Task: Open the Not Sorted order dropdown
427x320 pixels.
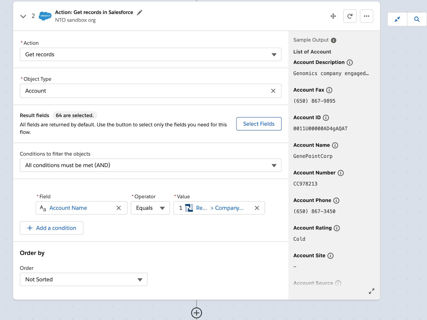Action: pos(84,279)
